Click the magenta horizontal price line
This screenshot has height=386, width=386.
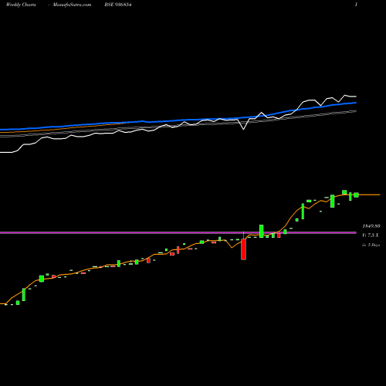[x=178, y=232]
